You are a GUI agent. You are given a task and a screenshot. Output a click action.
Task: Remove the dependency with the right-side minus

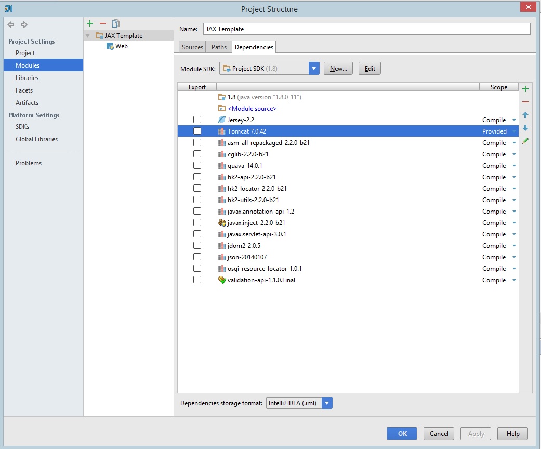click(525, 102)
